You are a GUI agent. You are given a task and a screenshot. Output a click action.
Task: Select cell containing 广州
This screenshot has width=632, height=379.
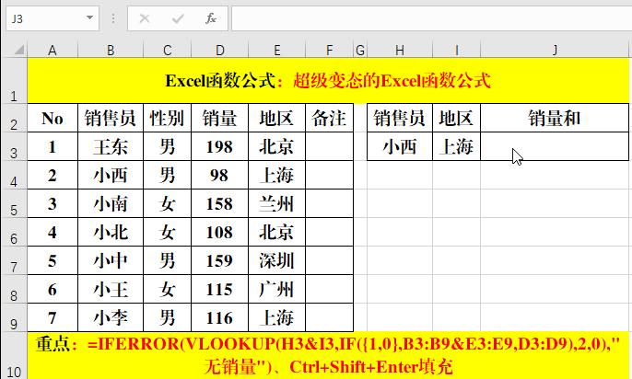(x=277, y=289)
